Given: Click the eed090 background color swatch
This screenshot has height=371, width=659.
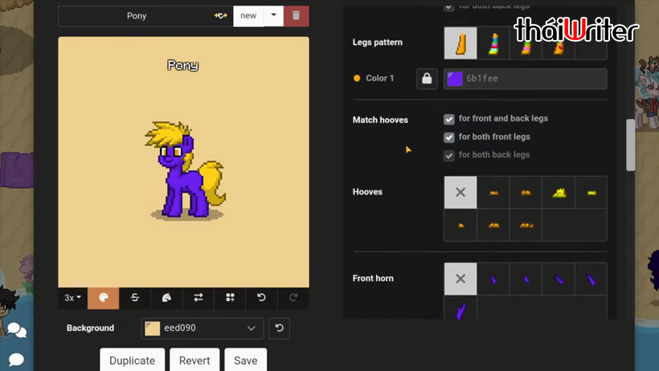Looking at the screenshot, I should point(153,328).
